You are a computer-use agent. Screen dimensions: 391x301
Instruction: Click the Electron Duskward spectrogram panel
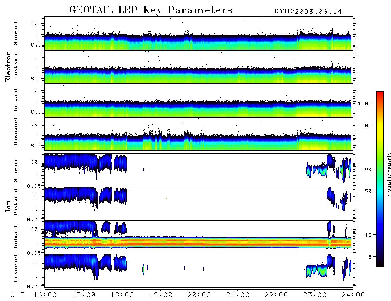click(x=199, y=67)
